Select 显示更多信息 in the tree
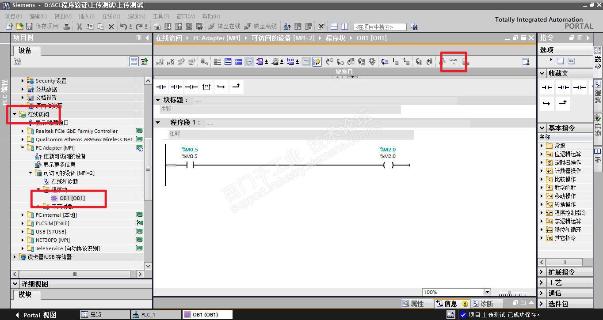 pos(59,165)
